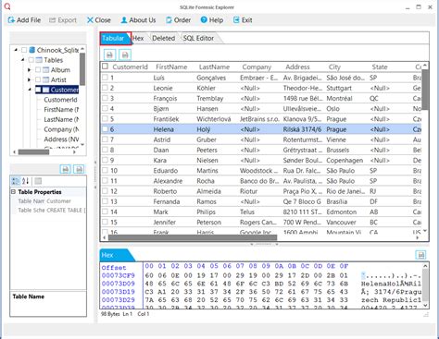Click the Rogers Can... company cell
This screenshot has width=439, height=339.
pos(258,222)
